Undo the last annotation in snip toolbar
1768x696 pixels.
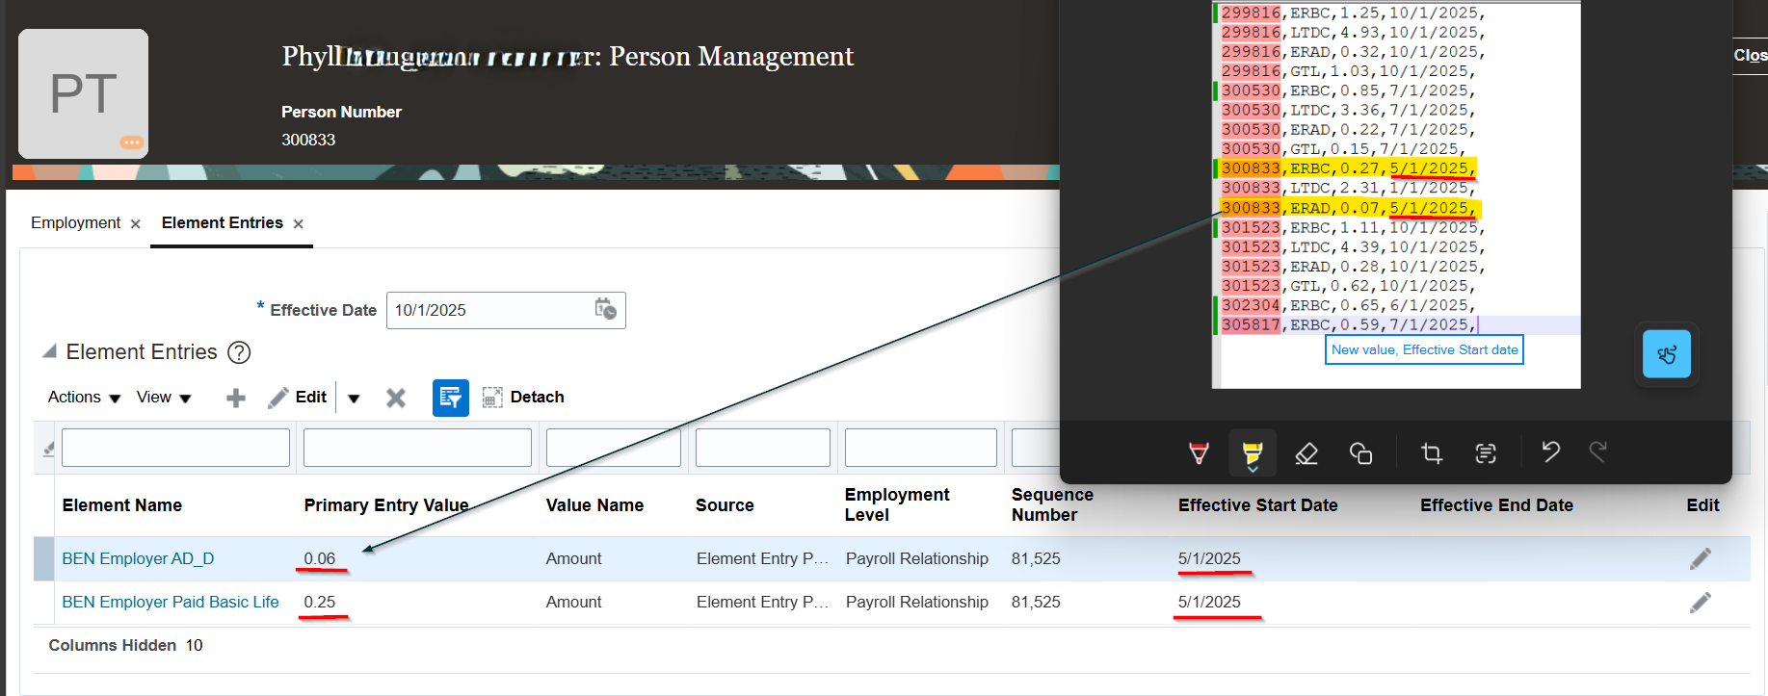(1550, 451)
